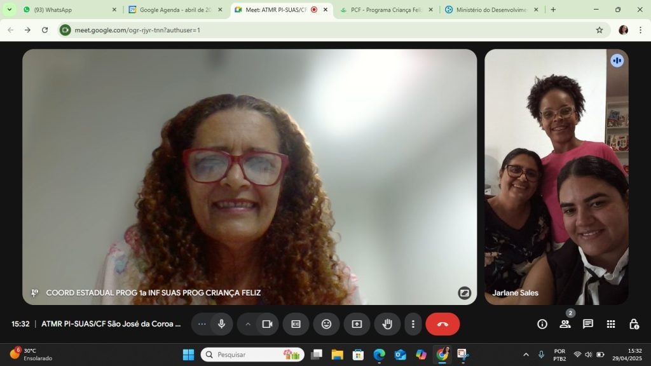Click the present screen icon
The height and width of the screenshot is (366, 651).
point(357,324)
